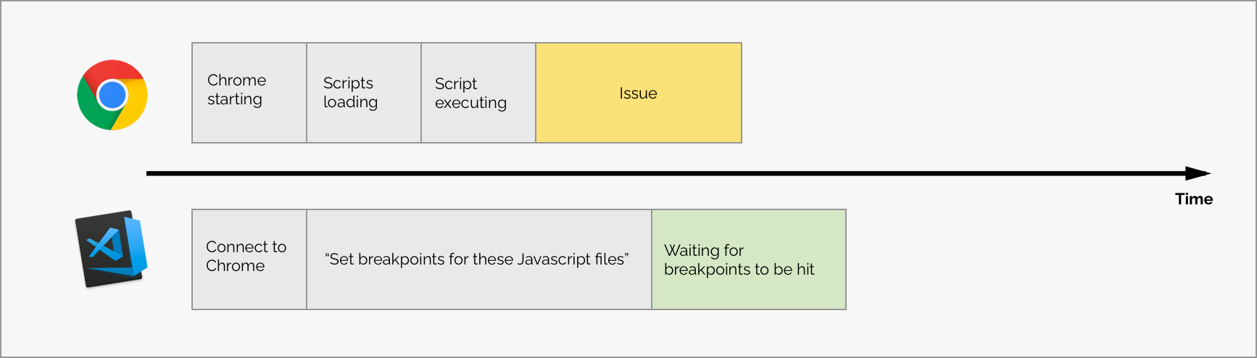Click the Google Chrome logo
Viewport: 1257px width, 358px height.
(112, 95)
